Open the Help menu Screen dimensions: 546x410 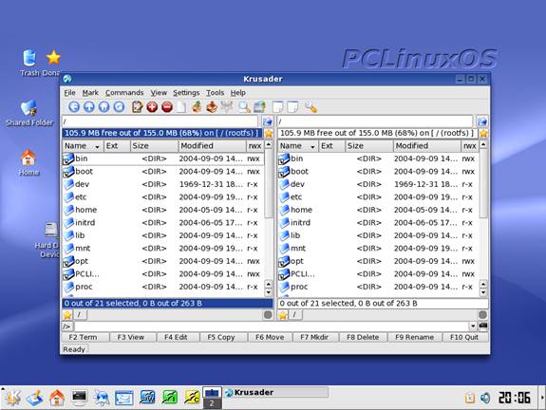(237, 93)
